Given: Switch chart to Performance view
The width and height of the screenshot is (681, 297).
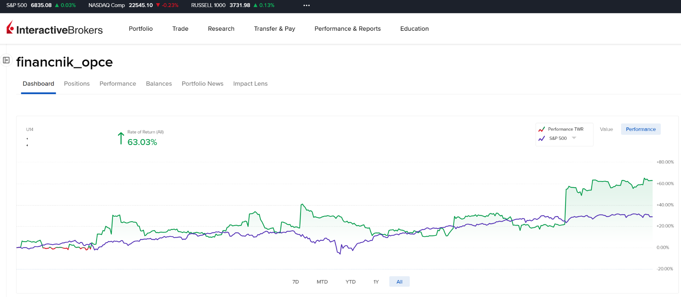Looking at the screenshot, I should tap(640, 129).
